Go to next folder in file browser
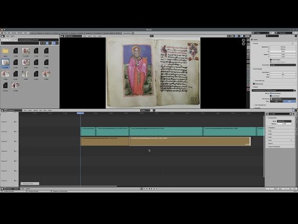The image size is (298, 224). [x=6, y=40]
